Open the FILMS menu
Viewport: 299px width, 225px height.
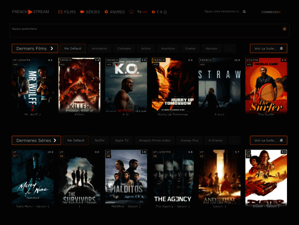[67, 12]
